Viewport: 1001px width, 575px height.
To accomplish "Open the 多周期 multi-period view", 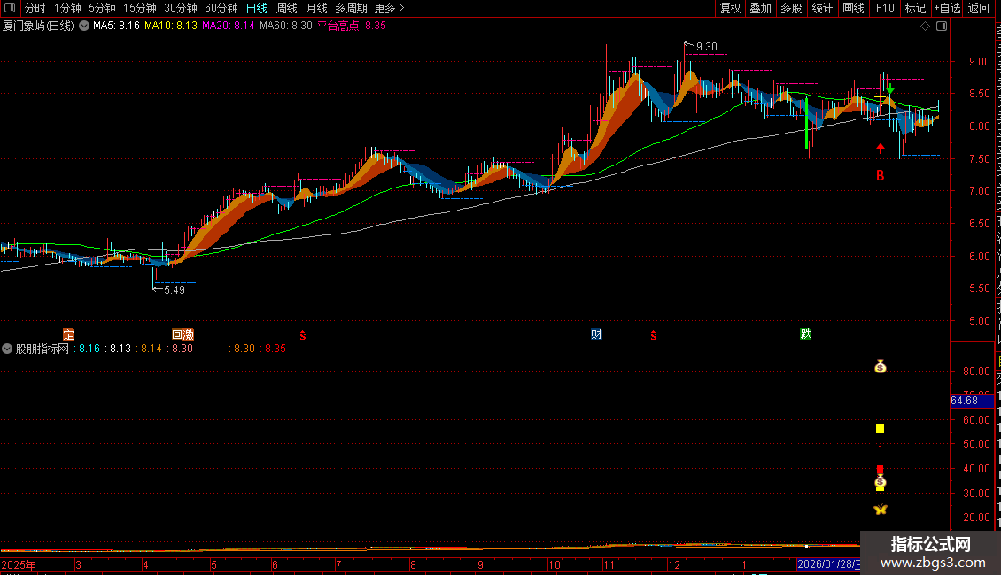I will [351, 8].
